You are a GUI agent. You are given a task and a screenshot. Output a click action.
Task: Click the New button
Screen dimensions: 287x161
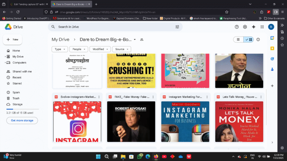(12, 40)
